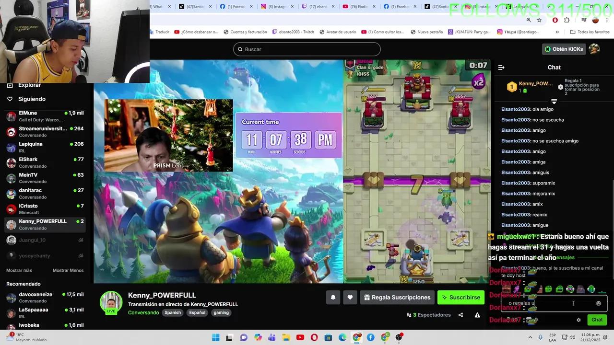Click the gaming tag

(221, 312)
